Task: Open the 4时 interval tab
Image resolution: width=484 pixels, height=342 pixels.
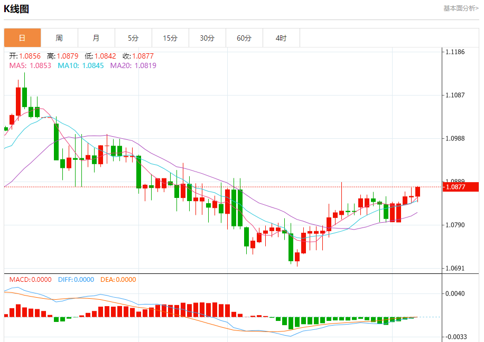Action: pyautogui.click(x=282, y=38)
